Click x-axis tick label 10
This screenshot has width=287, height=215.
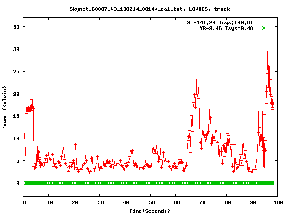pos(50,202)
